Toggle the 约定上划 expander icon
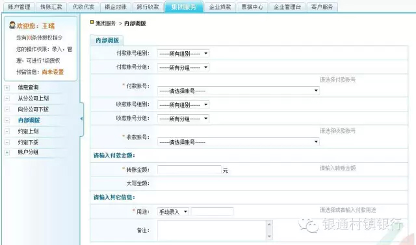Viewport: 416px width, 245px height. point(7,131)
